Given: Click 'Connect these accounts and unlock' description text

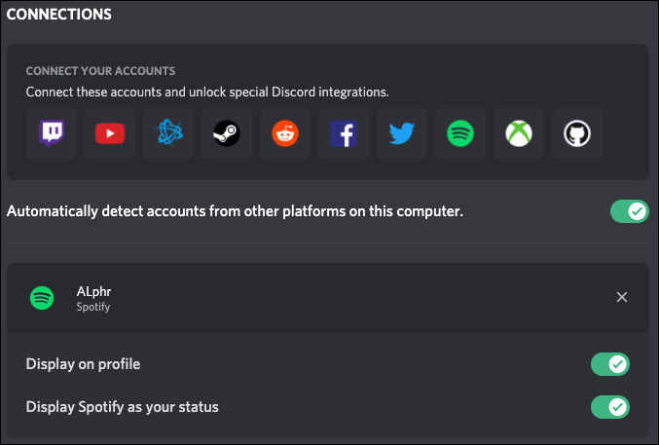Looking at the screenshot, I should tap(207, 92).
